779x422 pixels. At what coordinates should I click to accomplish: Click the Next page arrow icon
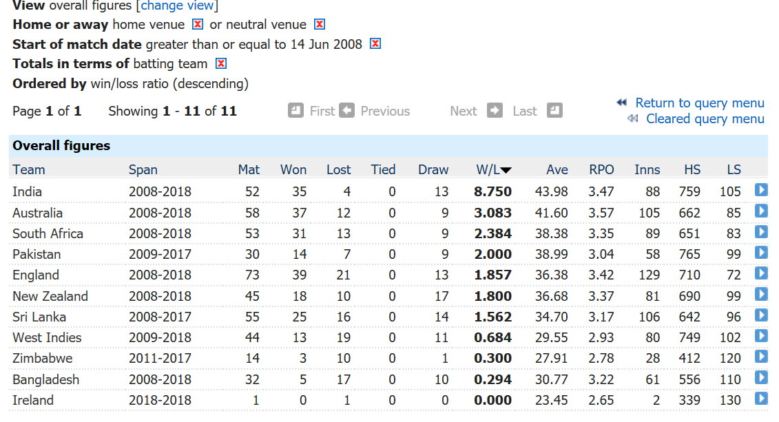point(495,110)
